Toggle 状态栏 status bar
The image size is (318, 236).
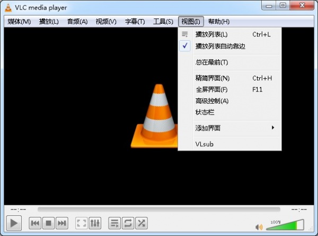click(230, 112)
